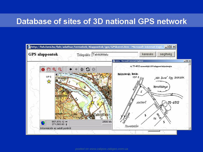
Task: Select the red info identify tool
Action: (x=43, y=69)
